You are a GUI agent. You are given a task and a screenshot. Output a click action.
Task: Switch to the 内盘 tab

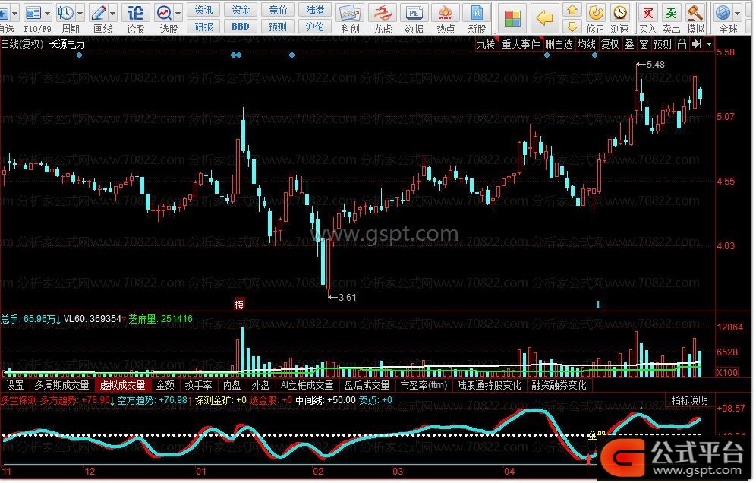point(232,385)
